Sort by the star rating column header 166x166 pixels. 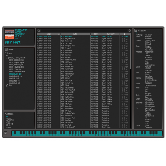coord(124,34)
